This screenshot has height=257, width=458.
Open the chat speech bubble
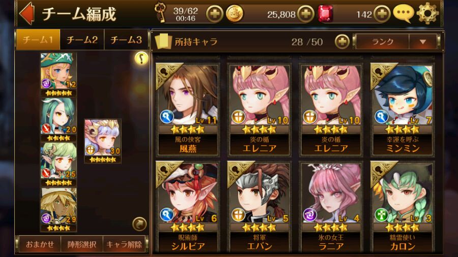404,13
